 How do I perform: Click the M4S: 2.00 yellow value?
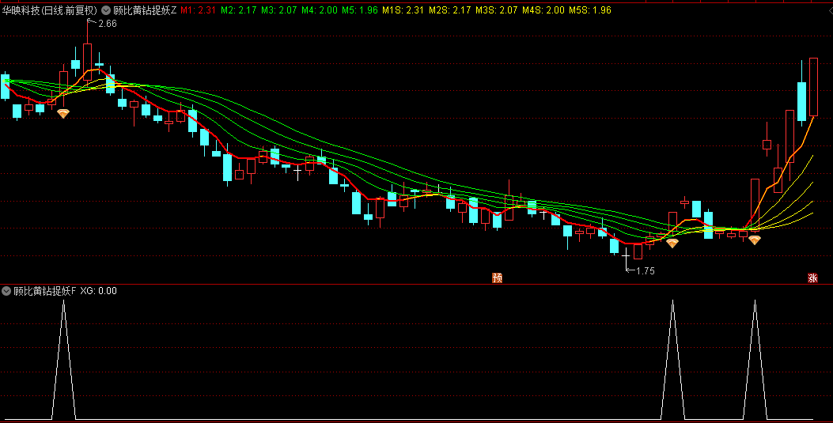coord(543,10)
